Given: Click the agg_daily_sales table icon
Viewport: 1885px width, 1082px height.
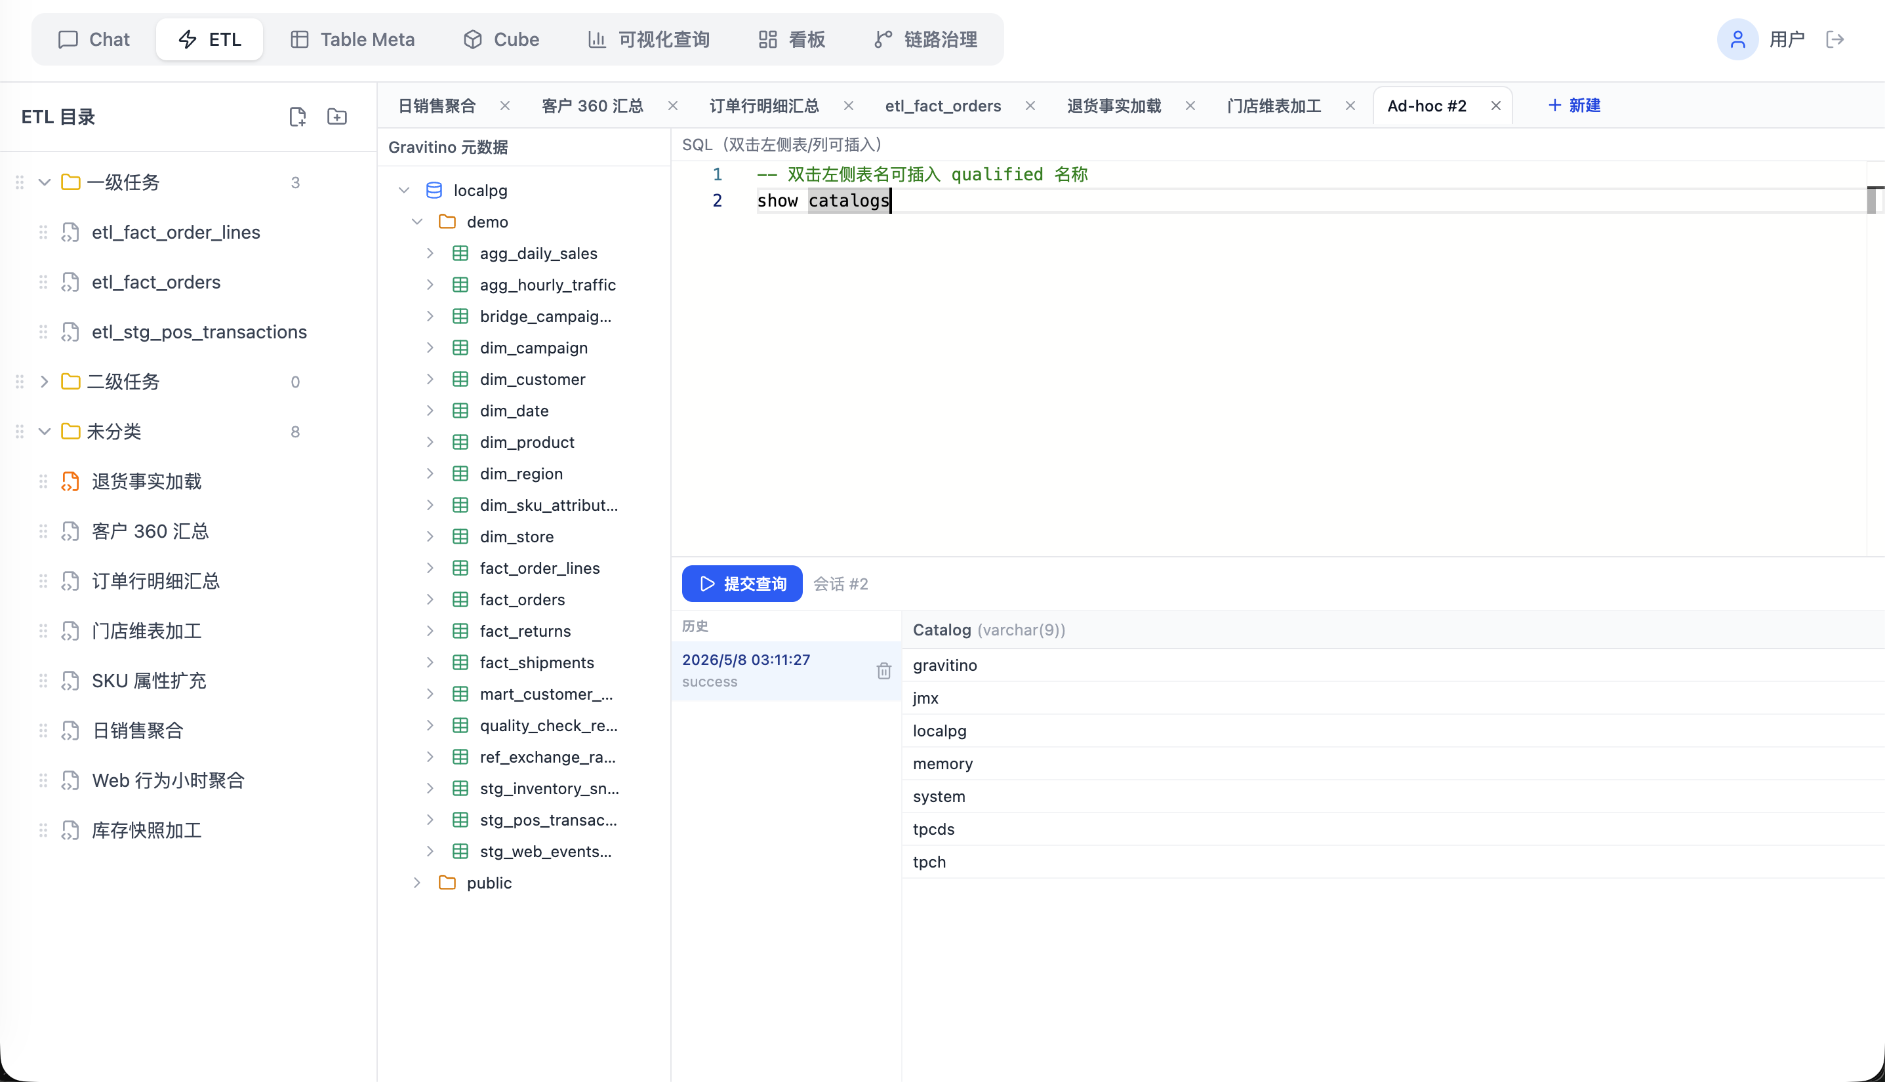Looking at the screenshot, I should point(460,253).
